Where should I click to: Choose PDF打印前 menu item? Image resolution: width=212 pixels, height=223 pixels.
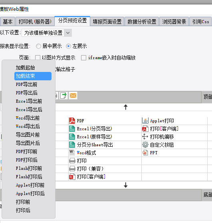point(33,151)
